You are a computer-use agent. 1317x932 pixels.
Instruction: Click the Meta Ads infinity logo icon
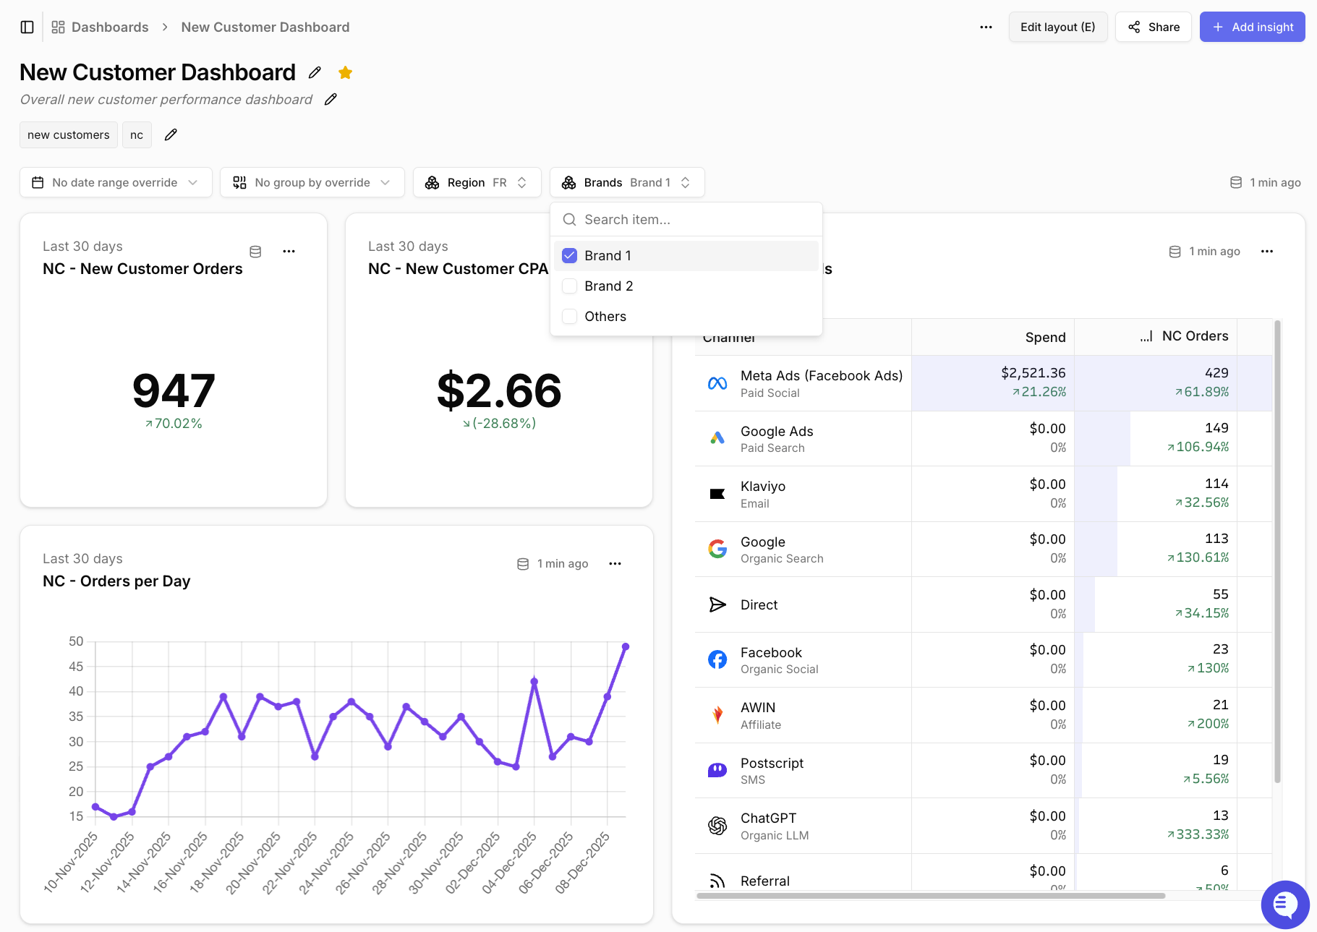(x=717, y=383)
